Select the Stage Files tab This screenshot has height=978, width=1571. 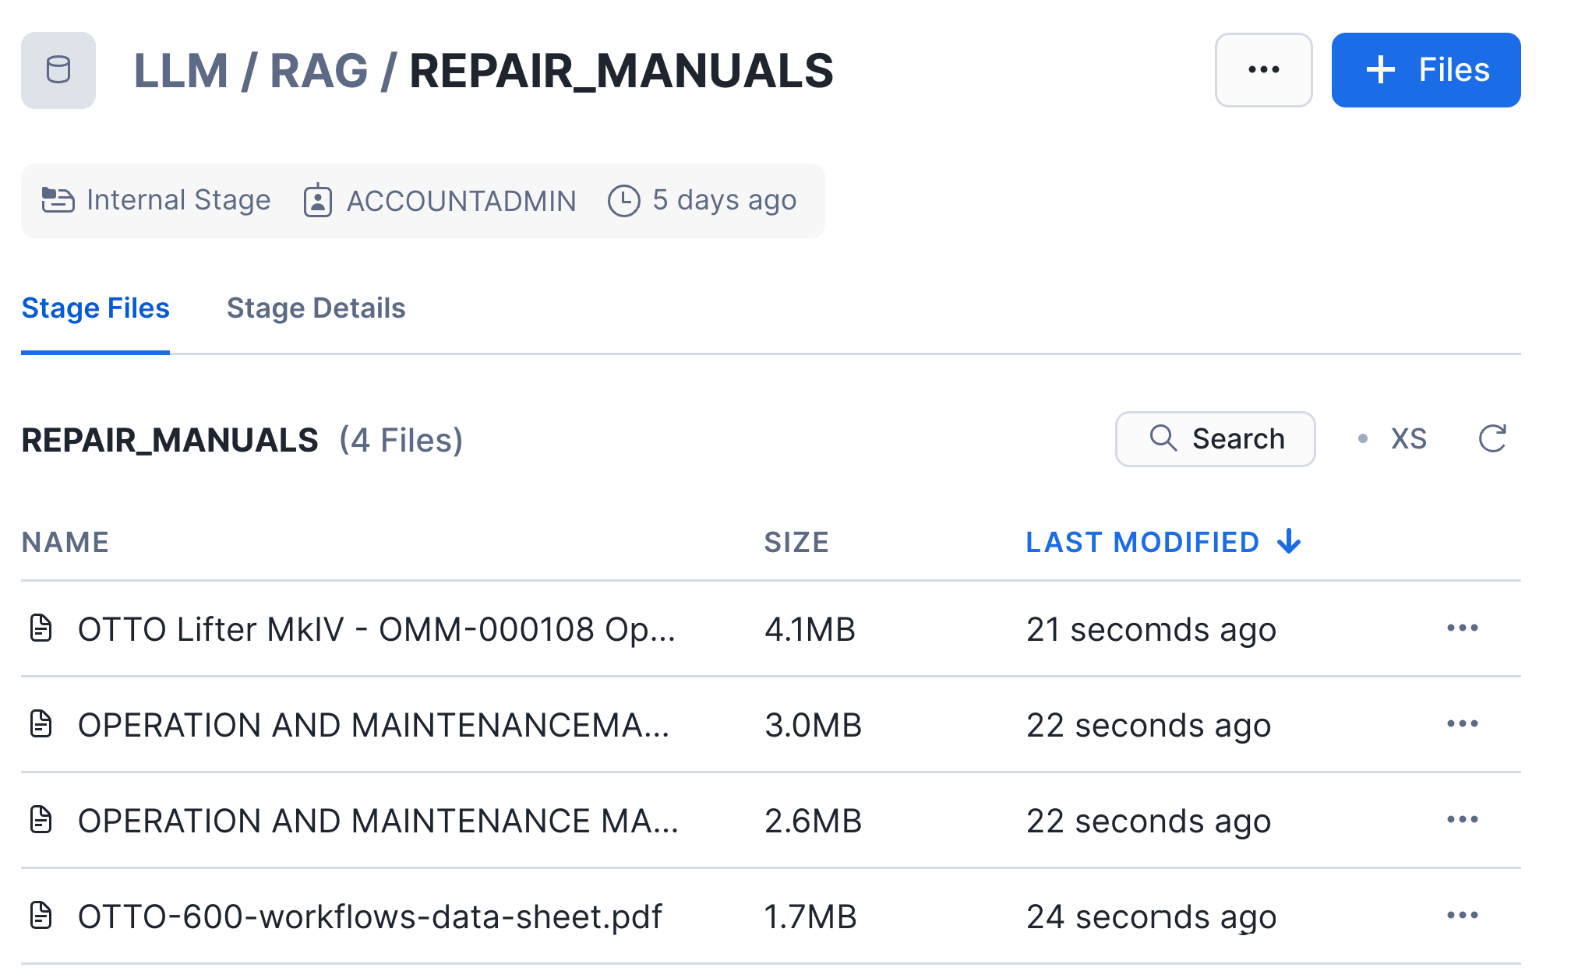[95, 308]
